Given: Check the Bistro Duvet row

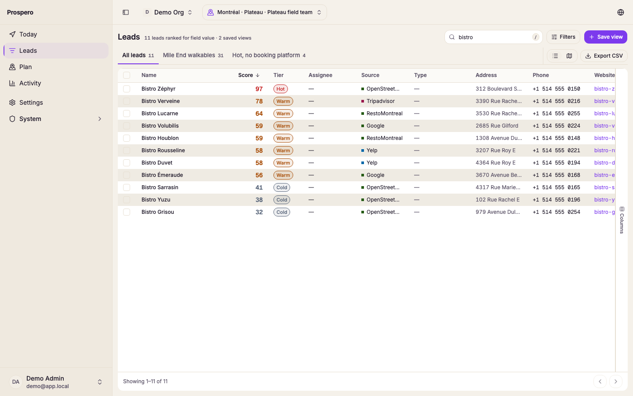Looking at the screenshot, I should point(127,163).
